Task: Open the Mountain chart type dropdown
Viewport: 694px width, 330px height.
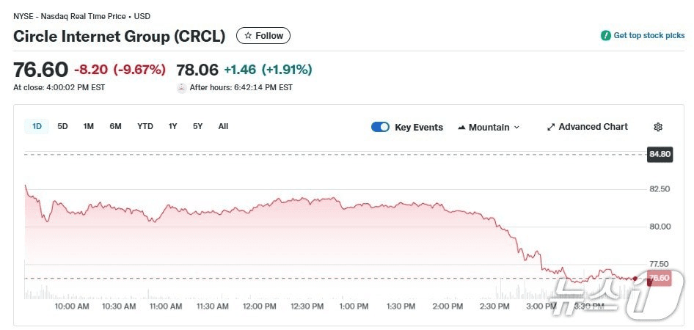Action: 489,127
